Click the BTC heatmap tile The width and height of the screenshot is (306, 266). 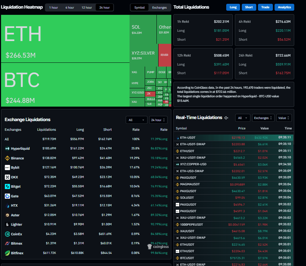coord(65,85)
